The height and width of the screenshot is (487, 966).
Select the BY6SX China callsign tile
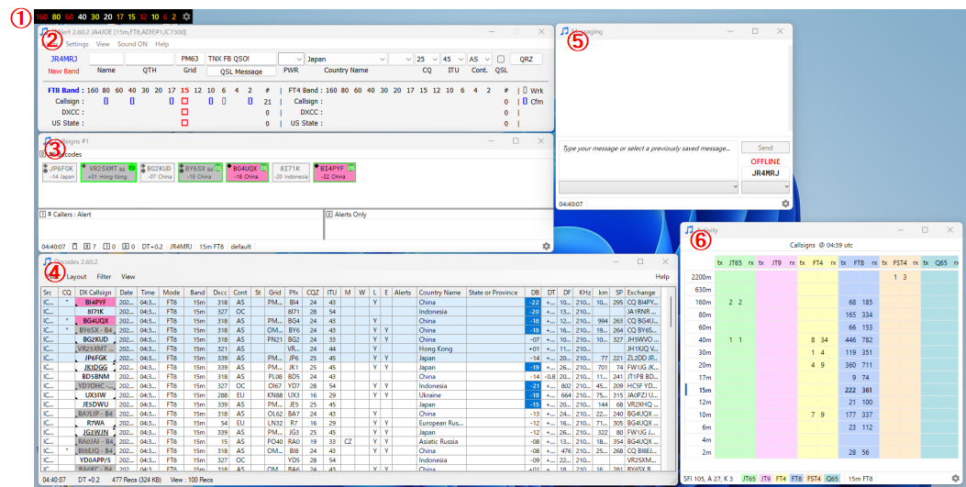200,172
